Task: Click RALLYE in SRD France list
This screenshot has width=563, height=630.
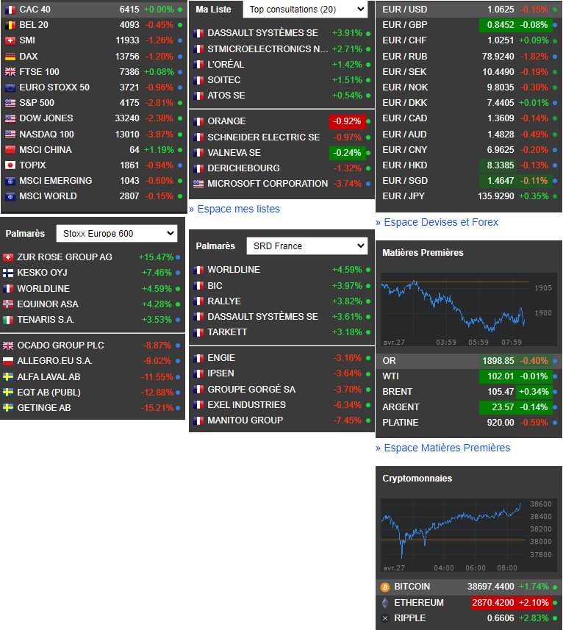Action: click(x=224, y=301)
